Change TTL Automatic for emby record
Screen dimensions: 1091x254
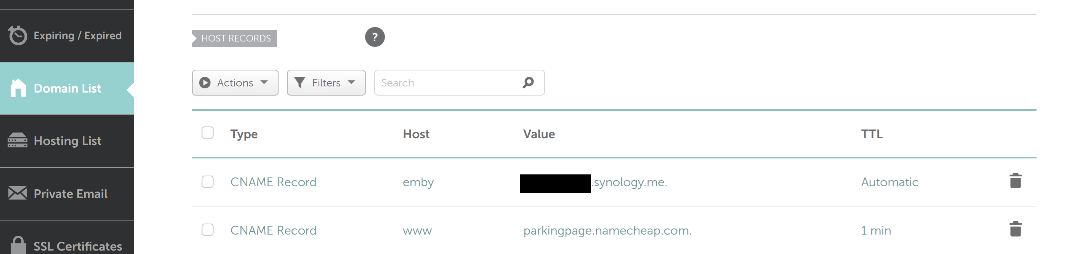coord(889,182)
